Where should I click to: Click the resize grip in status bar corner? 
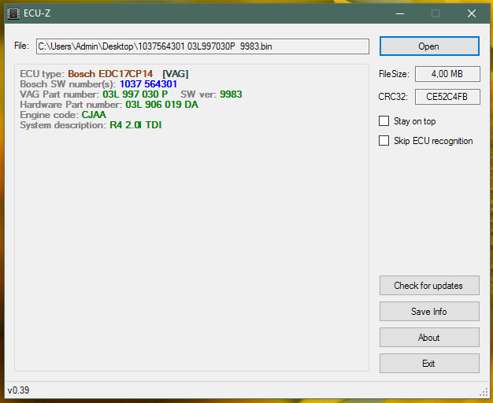(484, 392)
